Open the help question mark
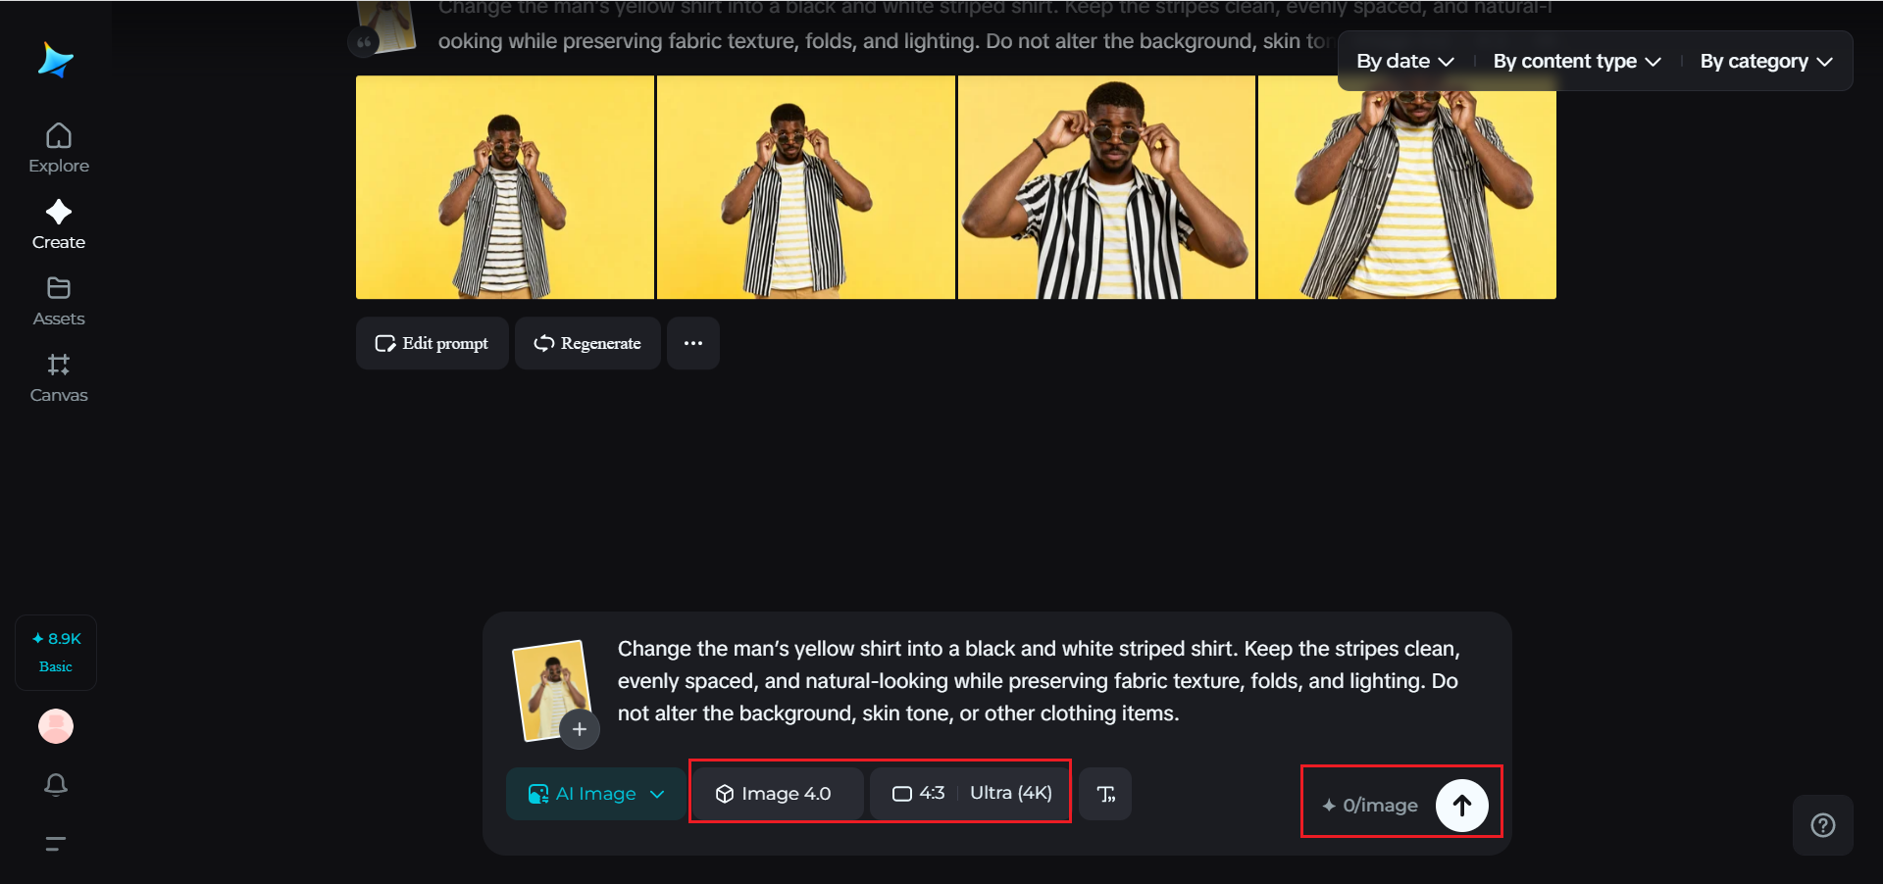The width and height of the screenshot is (1883, 884). click(1822, 825)
